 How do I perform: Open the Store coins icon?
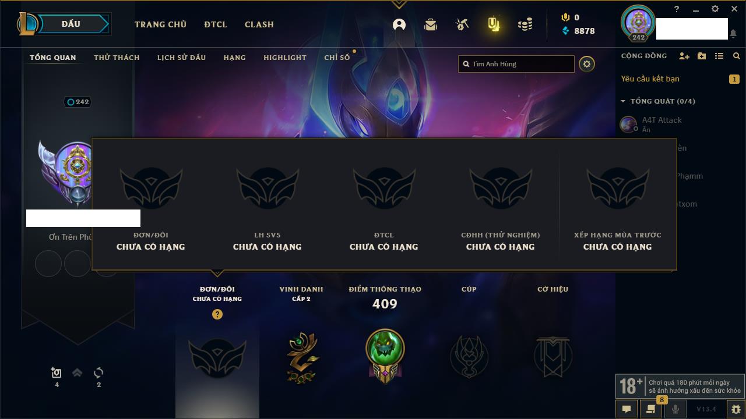[525, 24]
